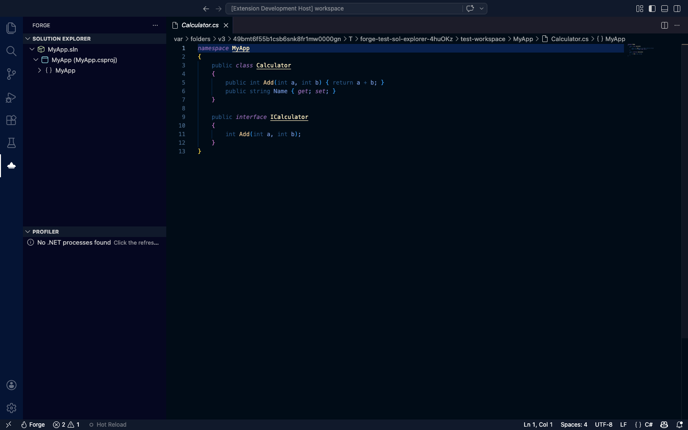Toggle primary side bar visibility
The height and width of the screenshot is (430, 688).
click(x=652, y=9)
